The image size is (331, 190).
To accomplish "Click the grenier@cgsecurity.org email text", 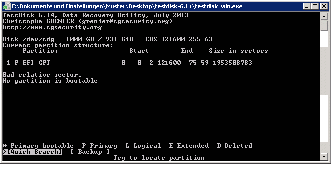I will click(x=125, y=21).
